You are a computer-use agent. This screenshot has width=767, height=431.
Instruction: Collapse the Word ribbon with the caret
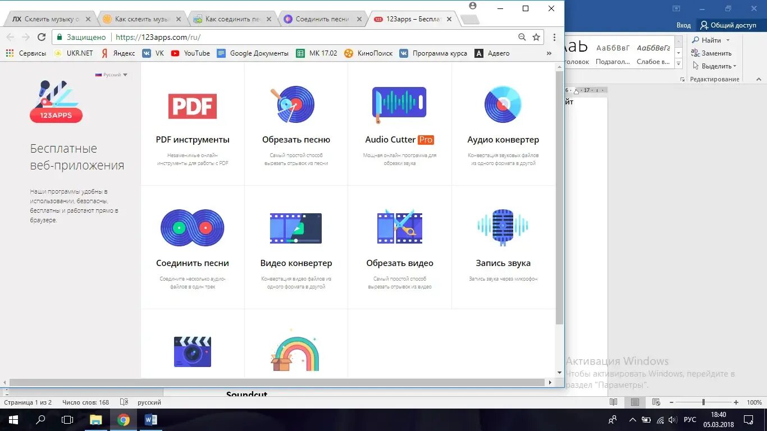point(760,79)
